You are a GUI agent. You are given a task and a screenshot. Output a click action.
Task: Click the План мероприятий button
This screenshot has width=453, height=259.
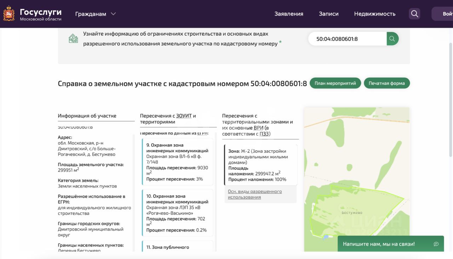point(335,83)
